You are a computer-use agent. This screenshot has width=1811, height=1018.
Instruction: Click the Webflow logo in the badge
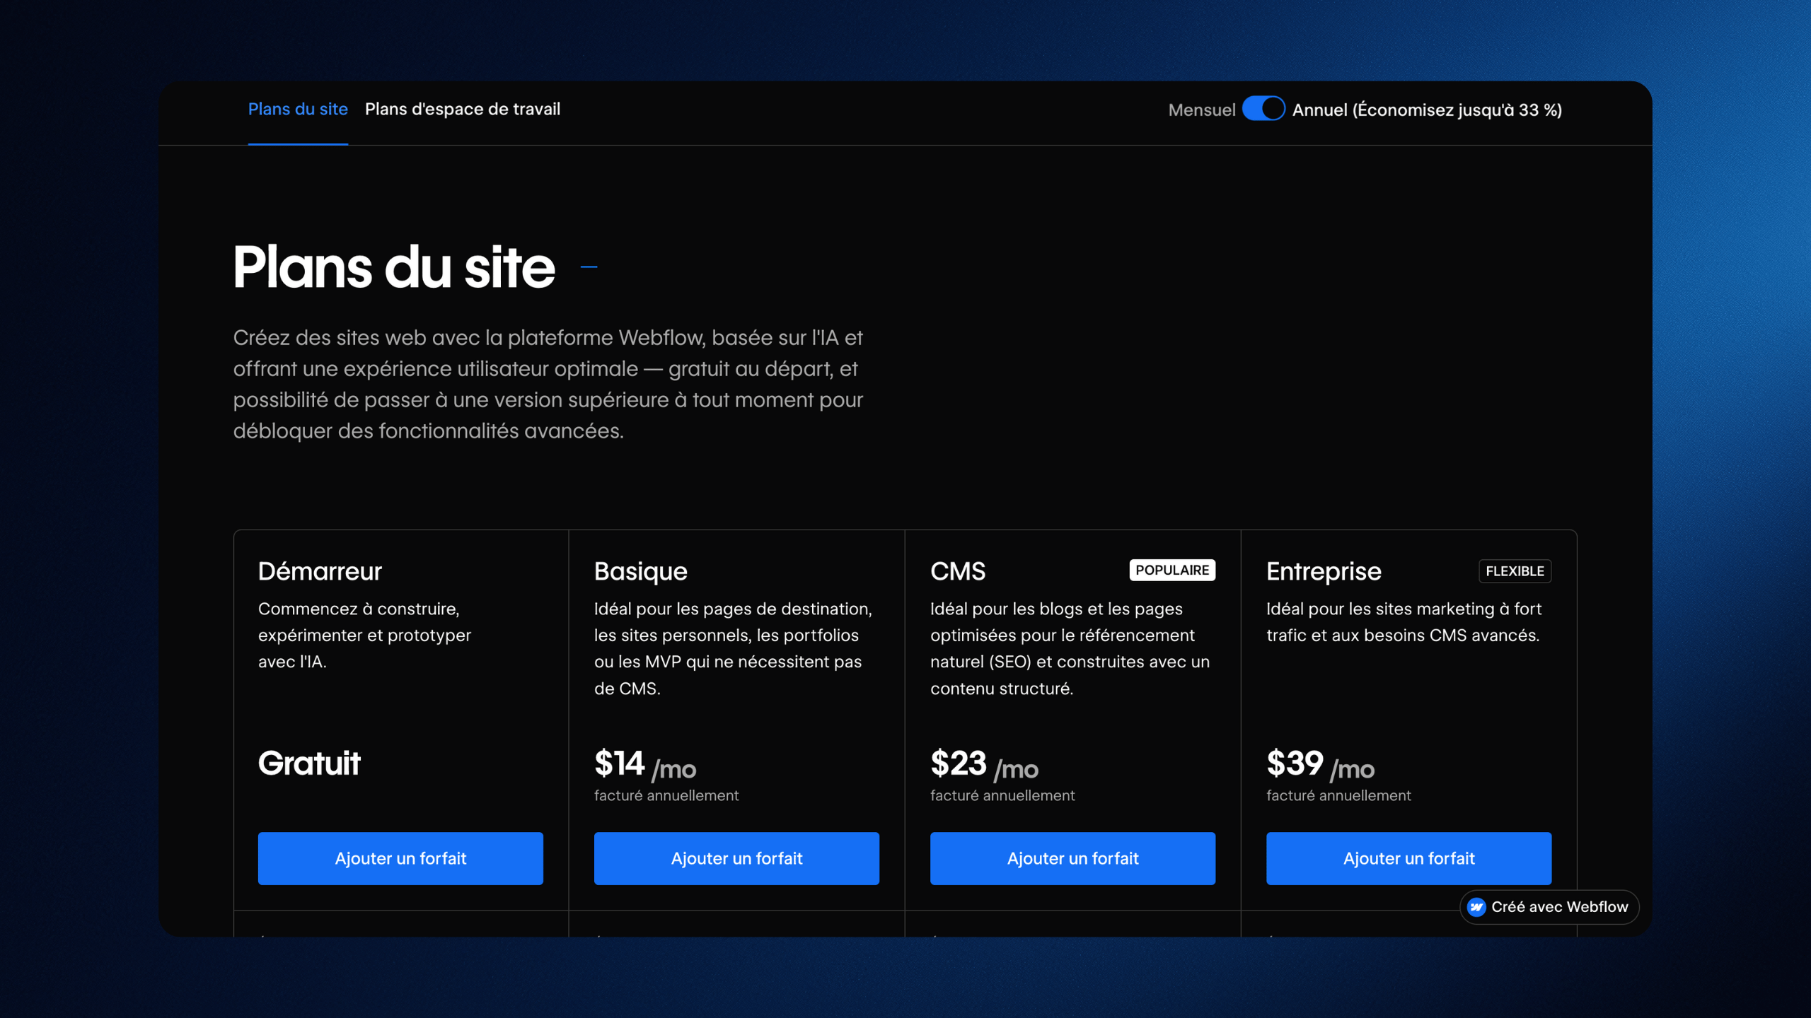click(x=1478, y=907)
